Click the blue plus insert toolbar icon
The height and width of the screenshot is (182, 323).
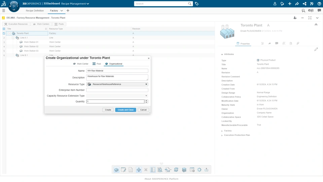tap(139, 170)
